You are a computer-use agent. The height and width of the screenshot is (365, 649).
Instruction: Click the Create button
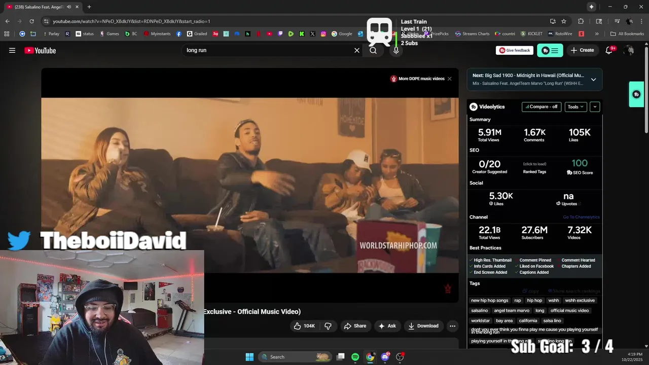582,50
